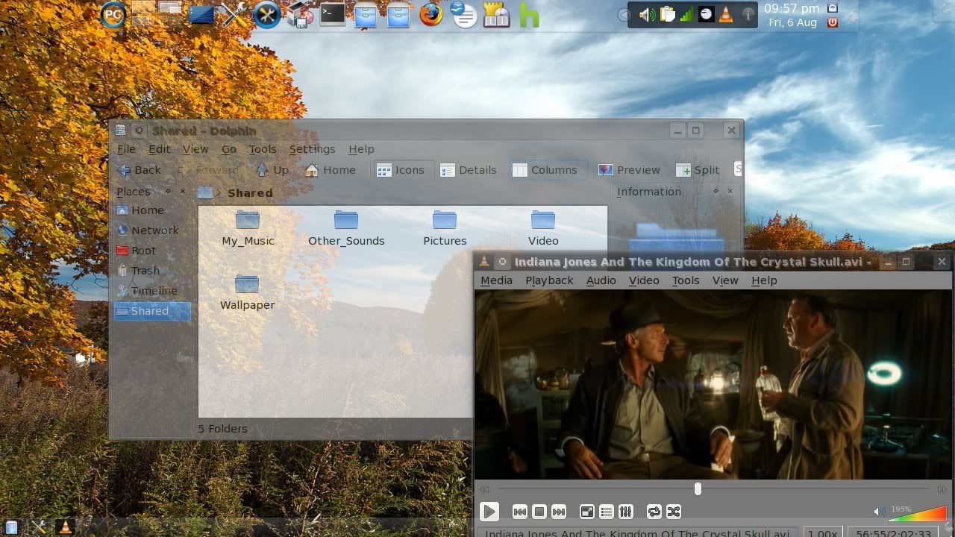The height and width of the screenshot is (537, 955).
Task: Toggle VLC shuffle/random playback
Action: [674, 512]
